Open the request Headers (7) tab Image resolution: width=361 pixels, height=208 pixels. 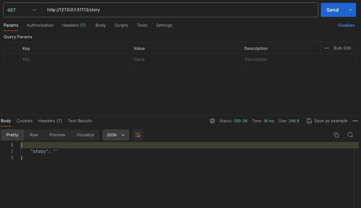coord(74,25)
